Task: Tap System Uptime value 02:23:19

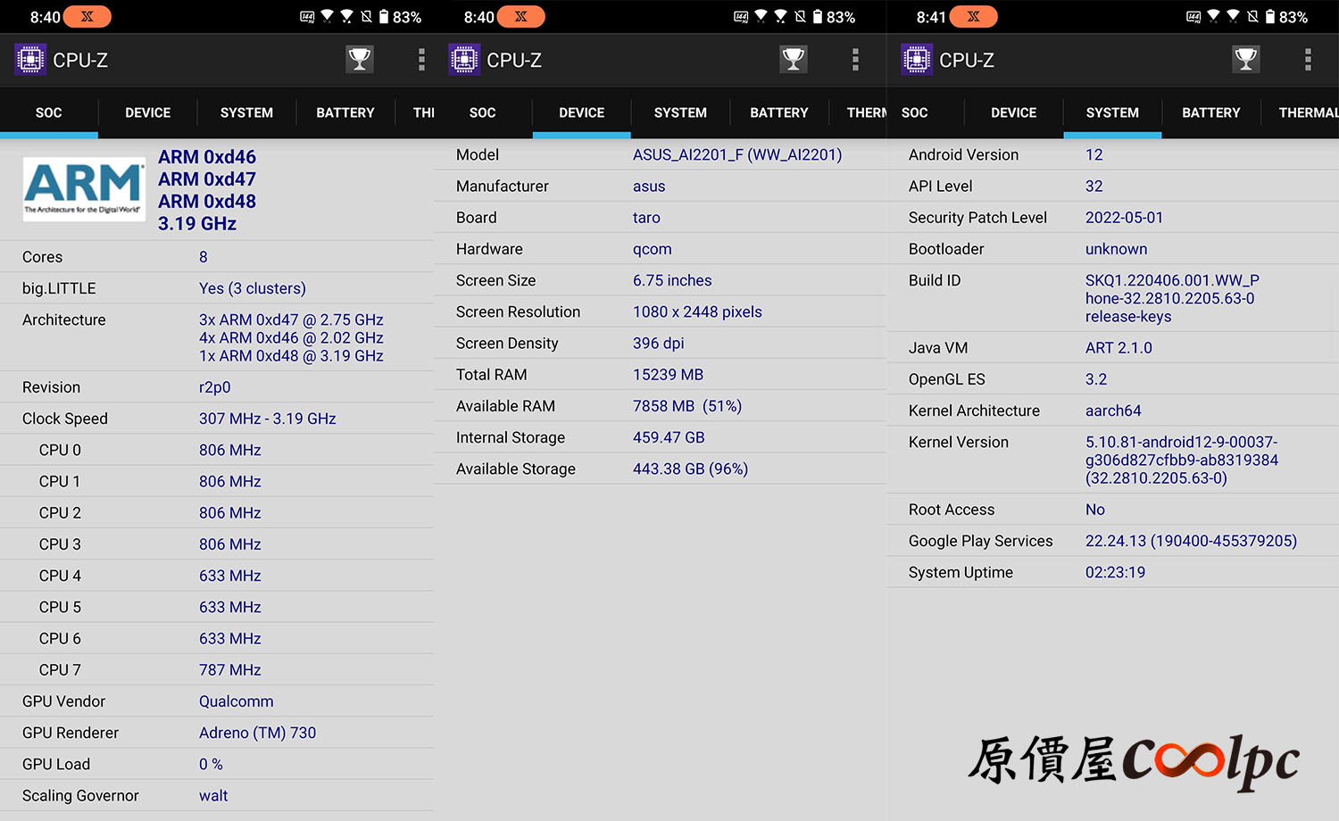Action: coord(1115,572)
